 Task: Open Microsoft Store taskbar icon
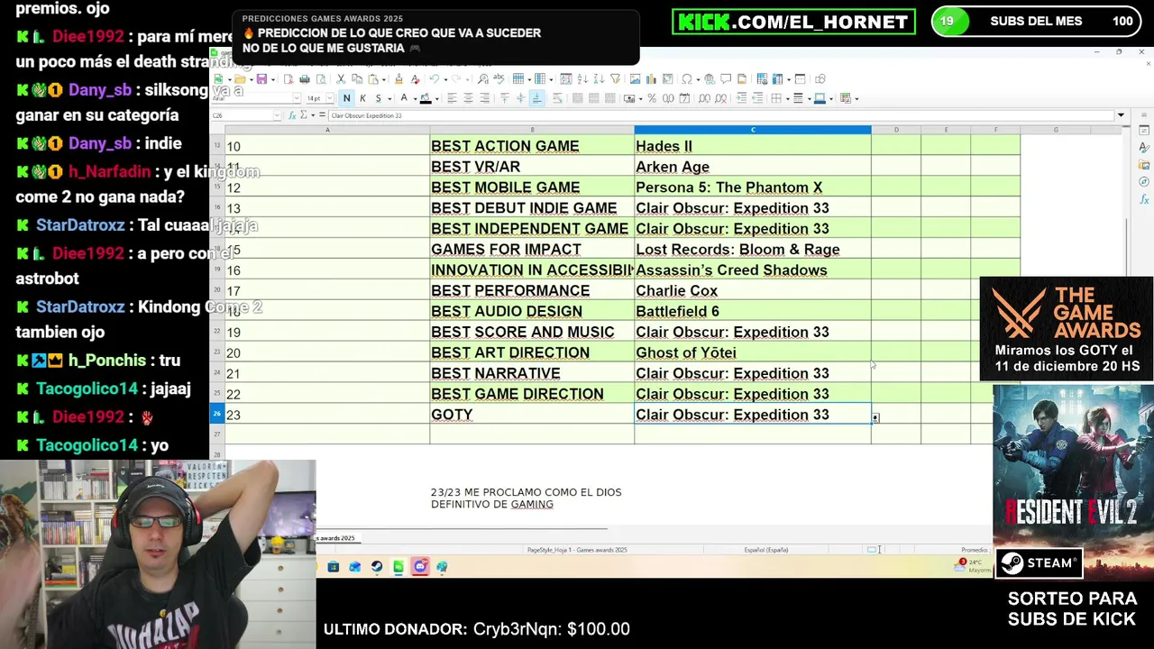(x=334, y=567)
